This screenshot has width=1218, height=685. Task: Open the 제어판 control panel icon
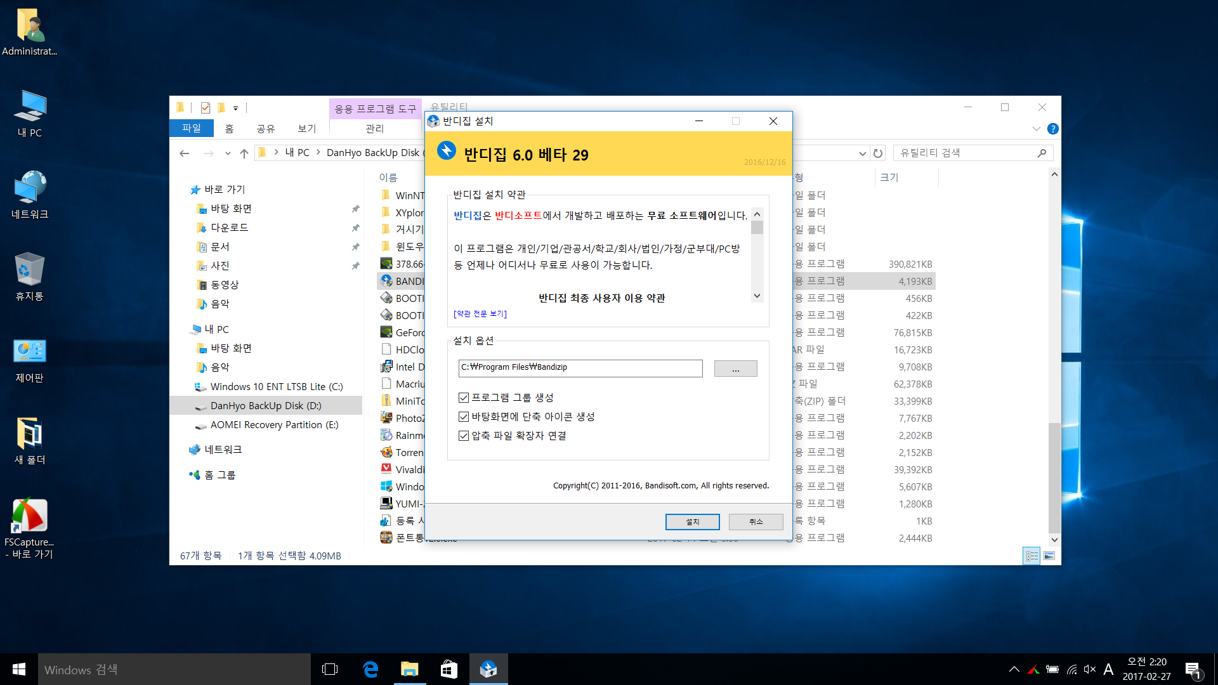coord(30,360)
